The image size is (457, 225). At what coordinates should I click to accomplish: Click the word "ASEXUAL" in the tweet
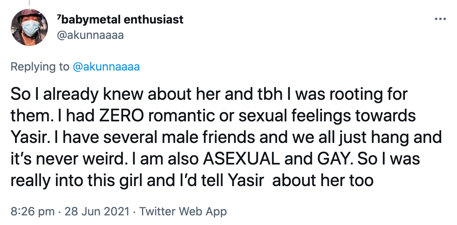click(241, 159)
